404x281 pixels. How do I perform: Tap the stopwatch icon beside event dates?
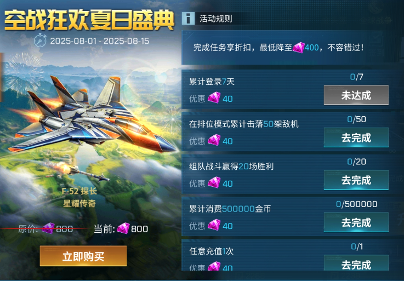40,41
